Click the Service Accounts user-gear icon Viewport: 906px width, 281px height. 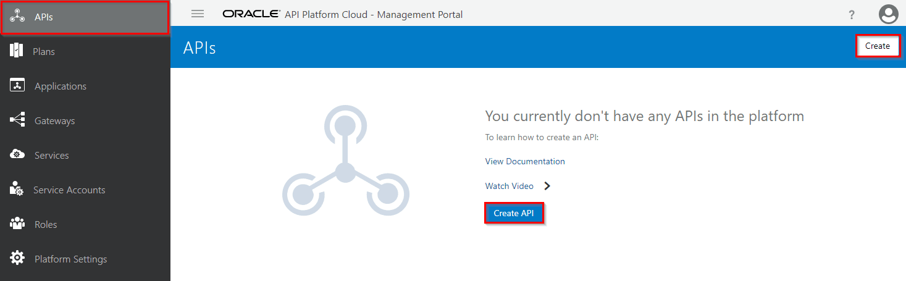[17, 189]
